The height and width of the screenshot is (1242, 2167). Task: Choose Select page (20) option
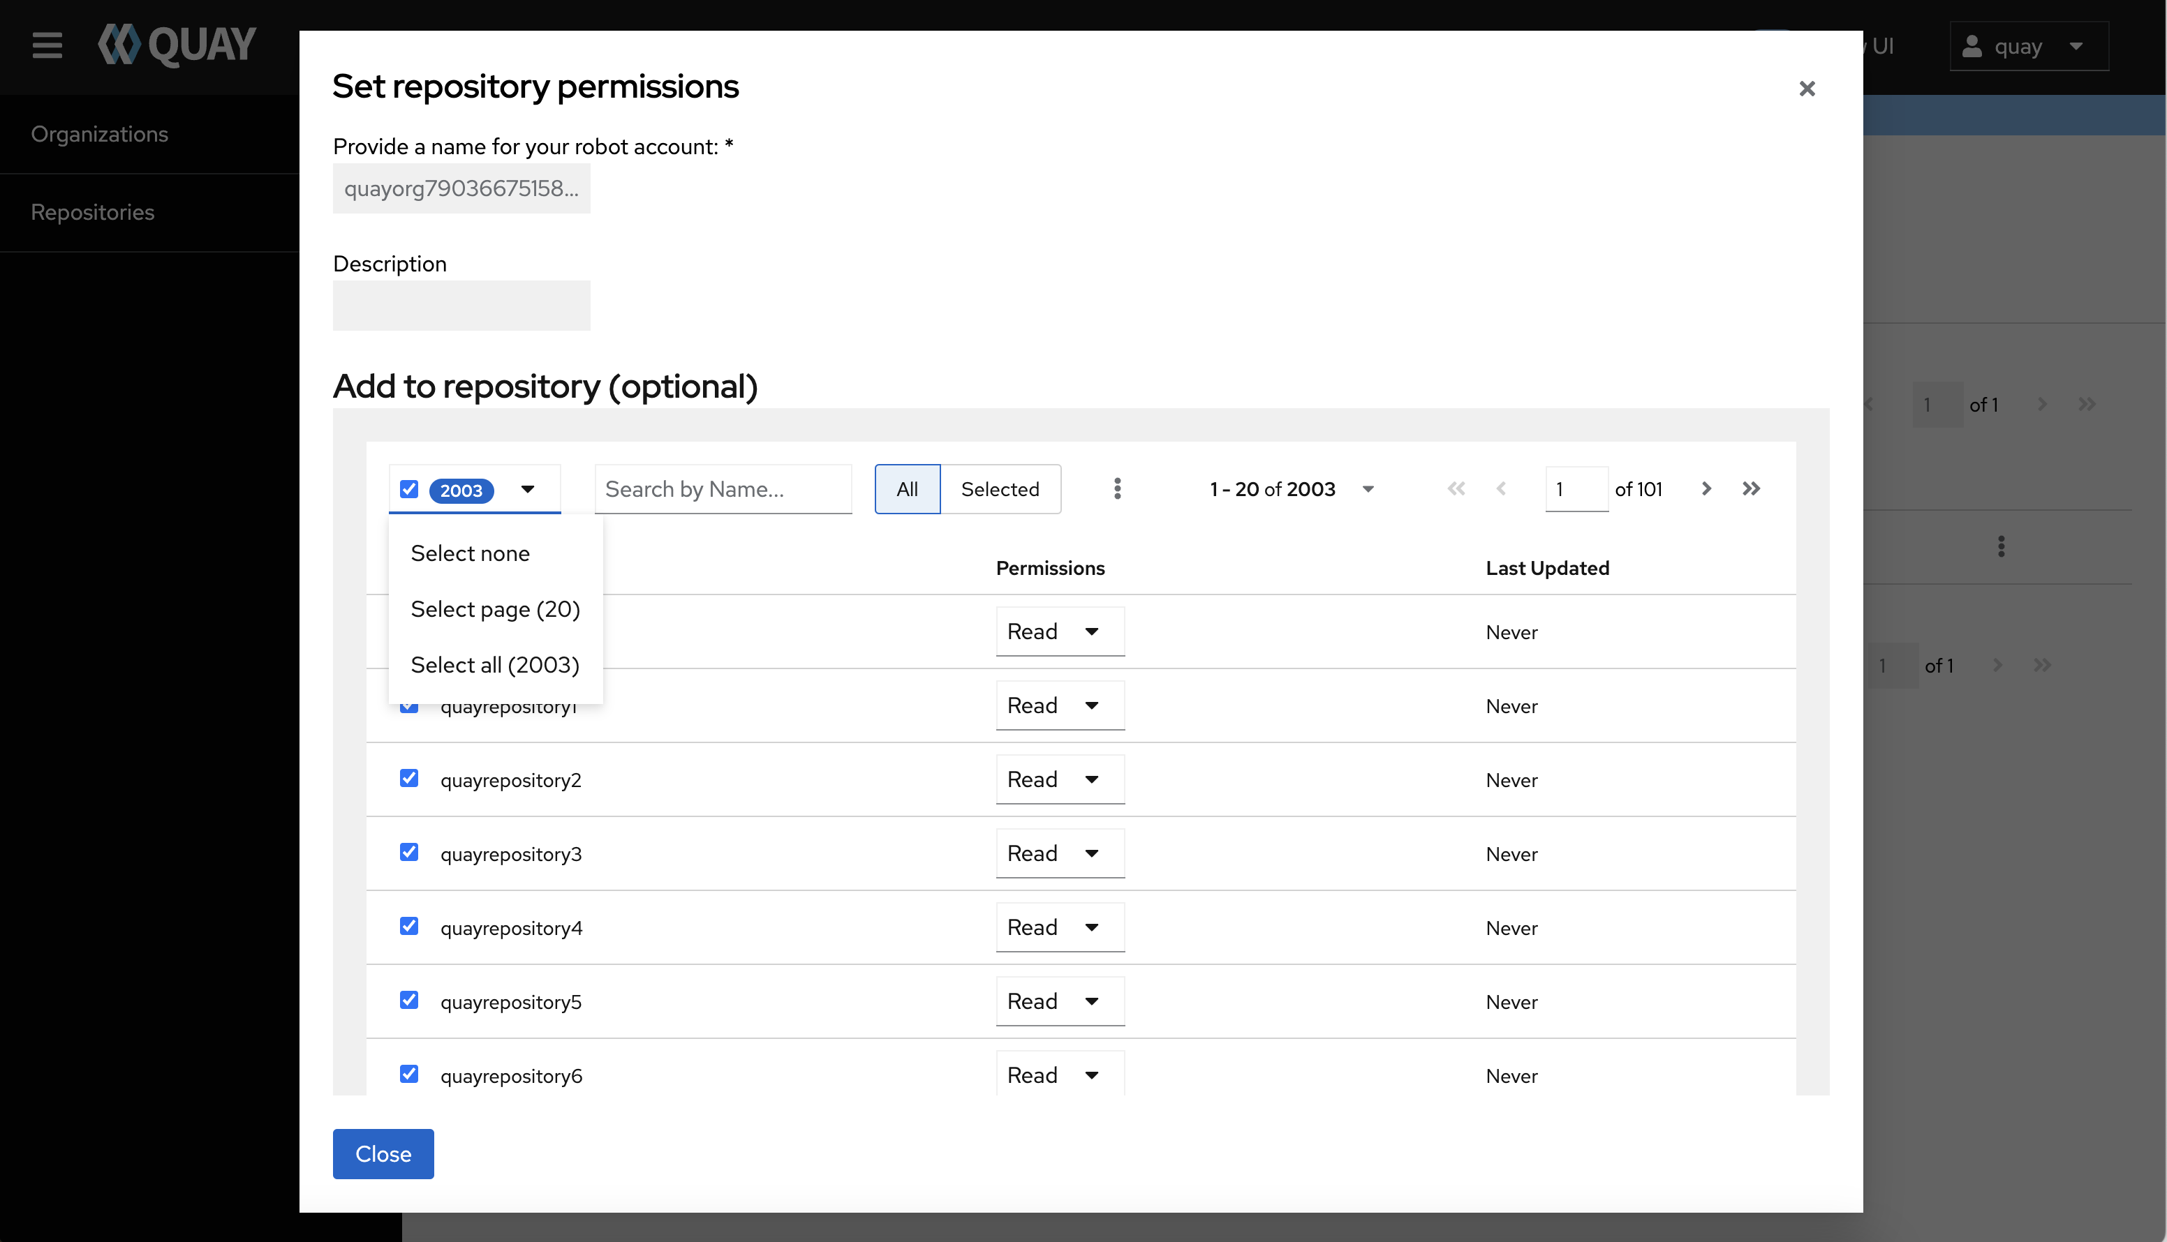[495, 609]
